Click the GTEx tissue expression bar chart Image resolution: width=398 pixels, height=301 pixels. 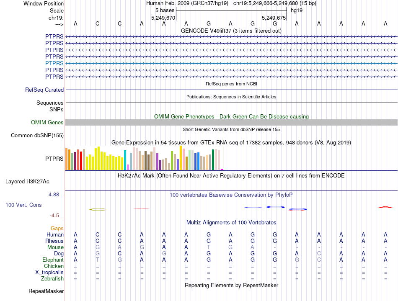pyautogui.click(x=144, y=158)
